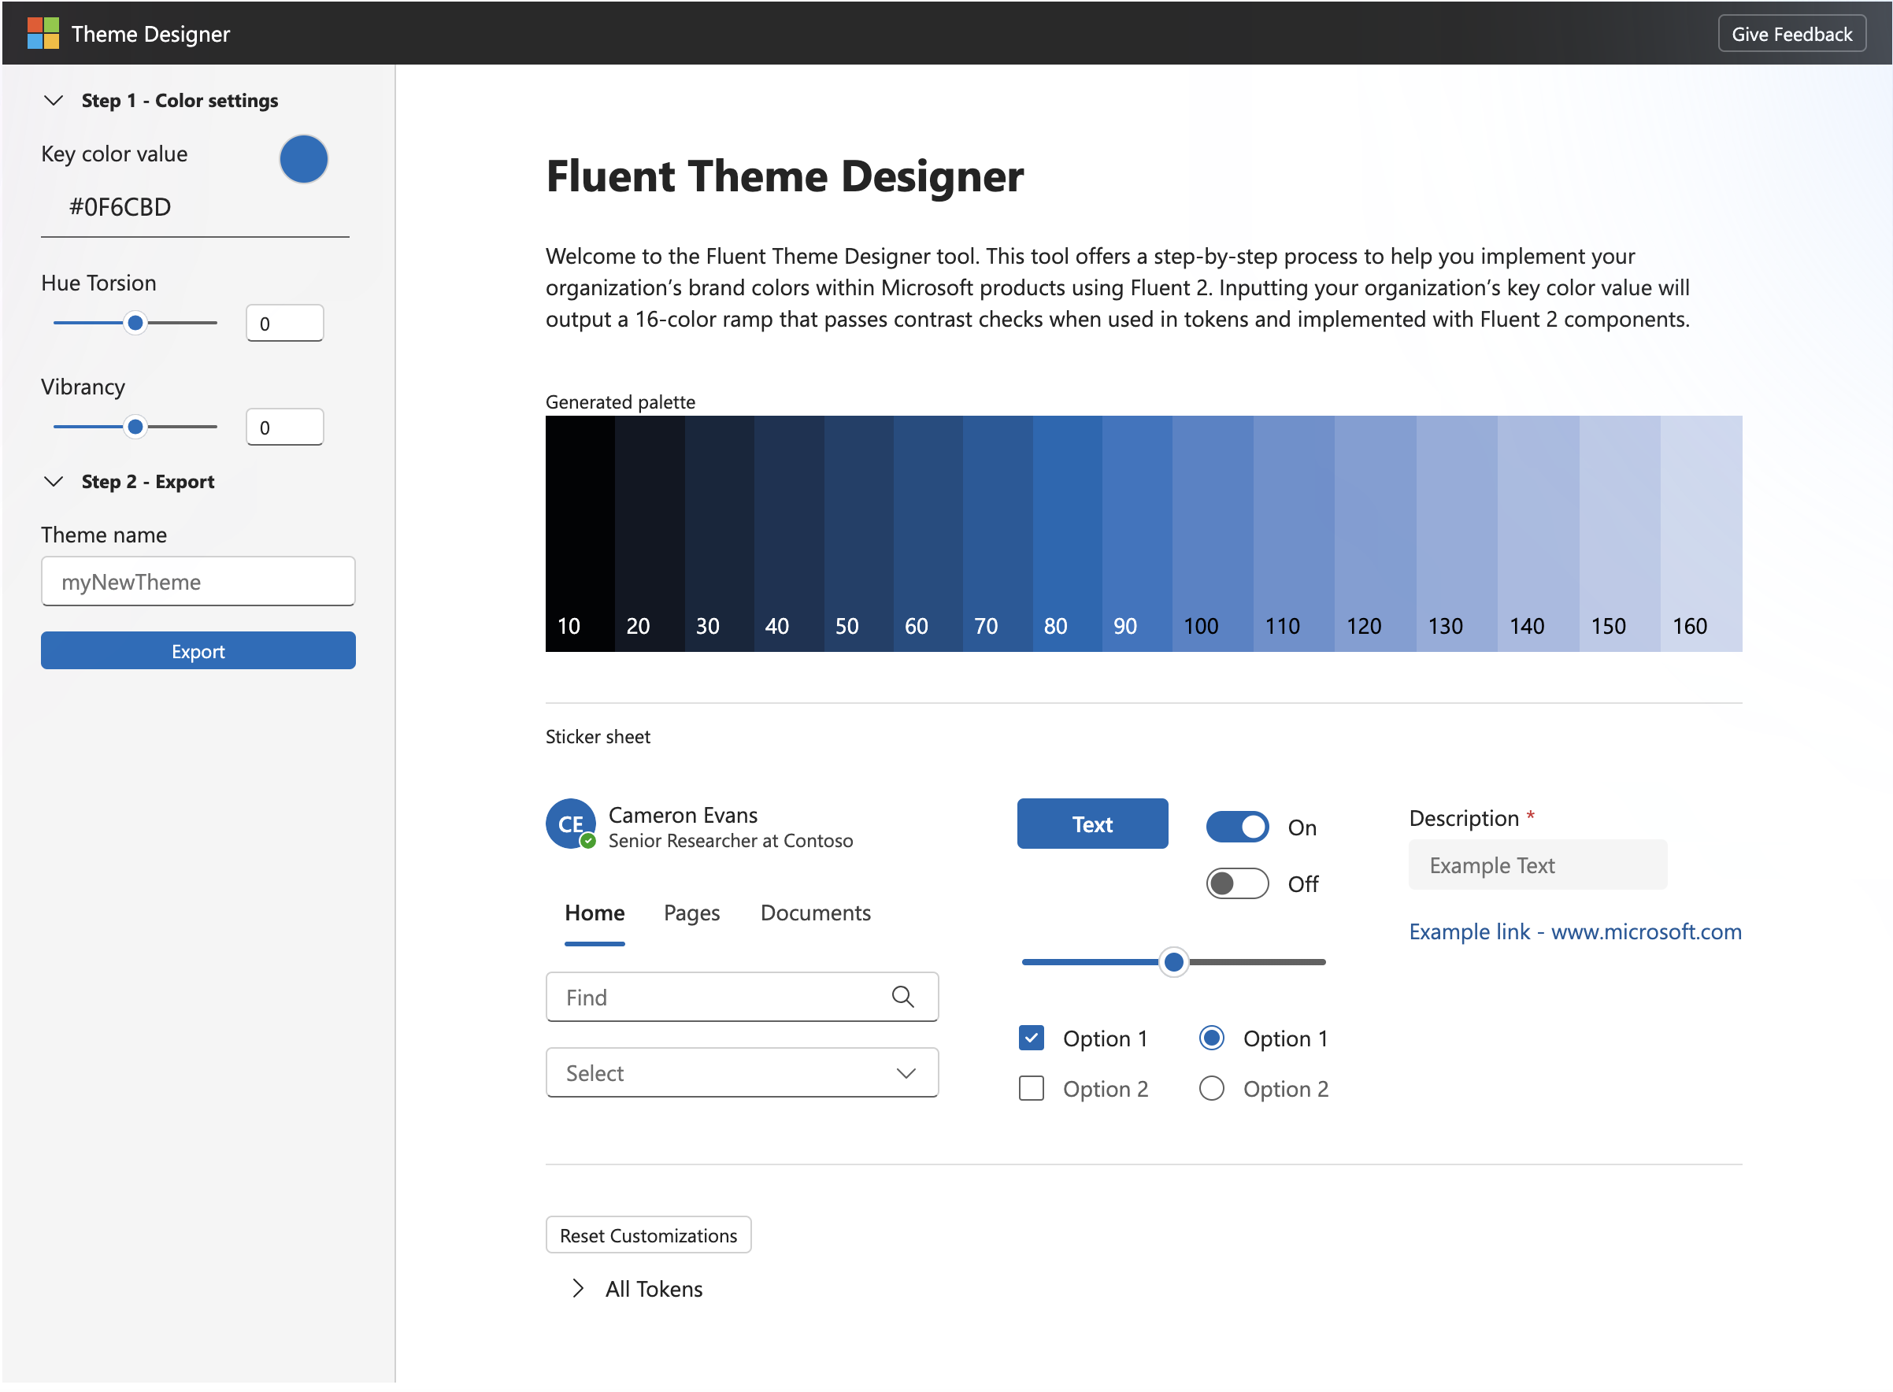Click the Microsoft logo icon

[43, 34]
